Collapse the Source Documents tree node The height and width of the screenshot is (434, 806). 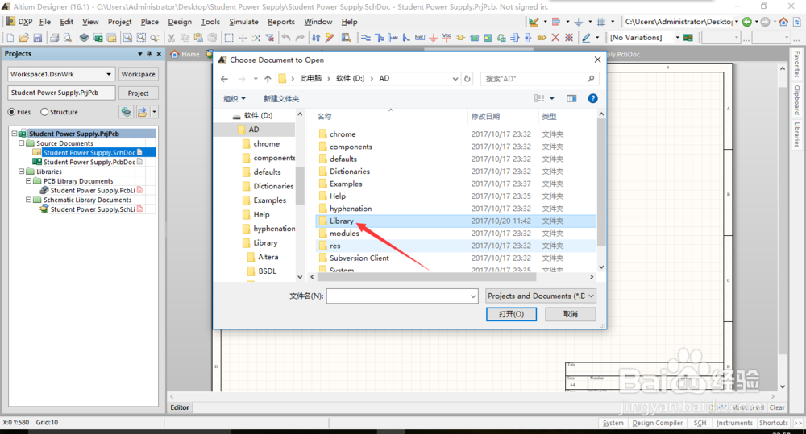[x=22, y=143]
